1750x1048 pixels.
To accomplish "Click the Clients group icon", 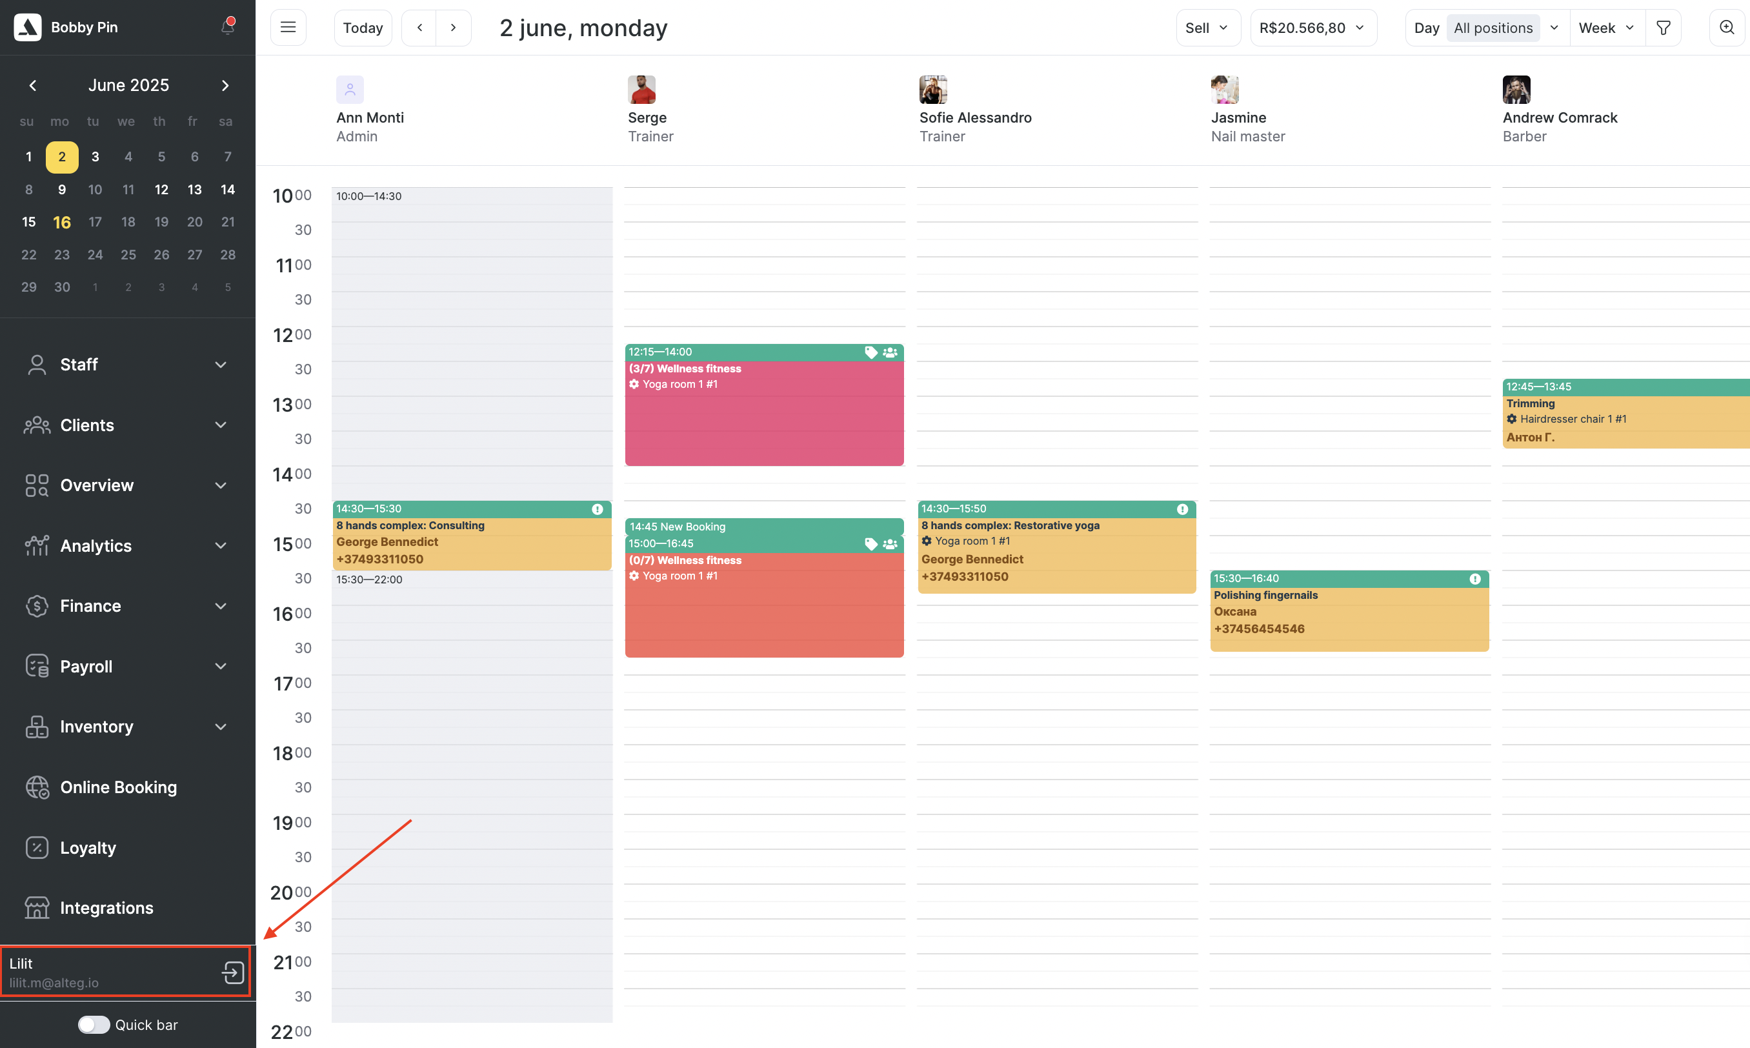I will (37, 425).
